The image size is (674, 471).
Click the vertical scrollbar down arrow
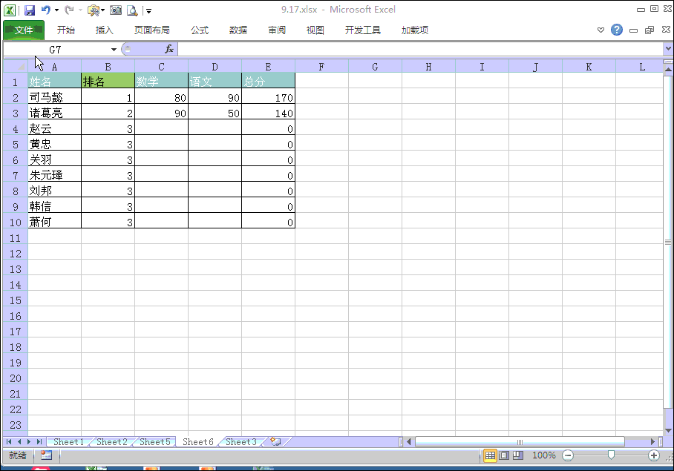668,431
